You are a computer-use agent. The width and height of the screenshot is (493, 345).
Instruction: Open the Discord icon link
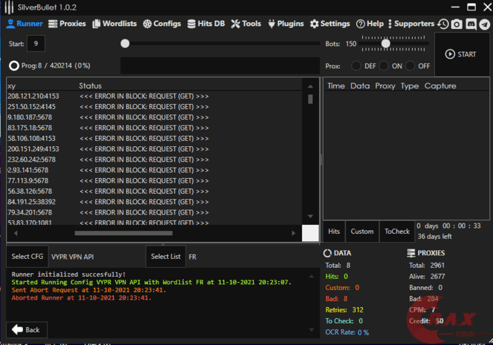[x=470, y=24]
